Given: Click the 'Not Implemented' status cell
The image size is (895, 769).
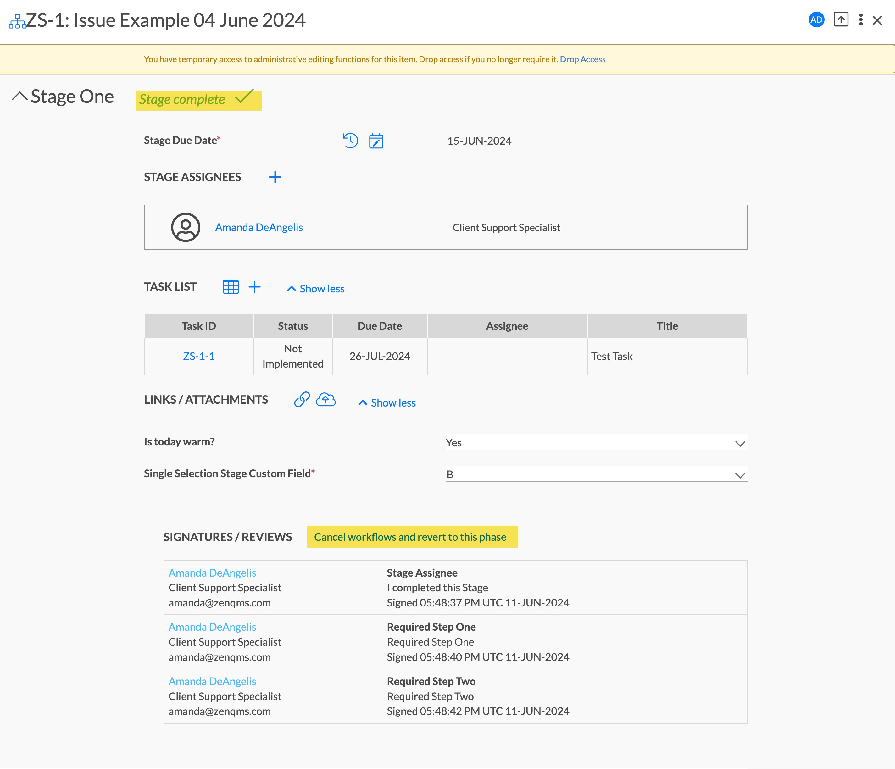Looking at the screenshot, I should [x=292, y=356].
